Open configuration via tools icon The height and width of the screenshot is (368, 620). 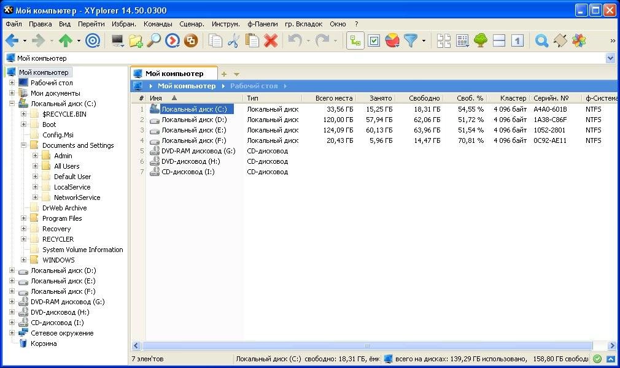560,40
